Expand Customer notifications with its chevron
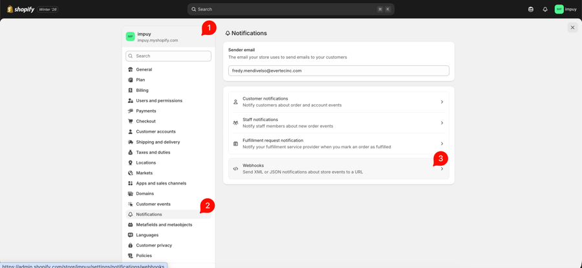582x268 pixels. click(x=442, y=102)
